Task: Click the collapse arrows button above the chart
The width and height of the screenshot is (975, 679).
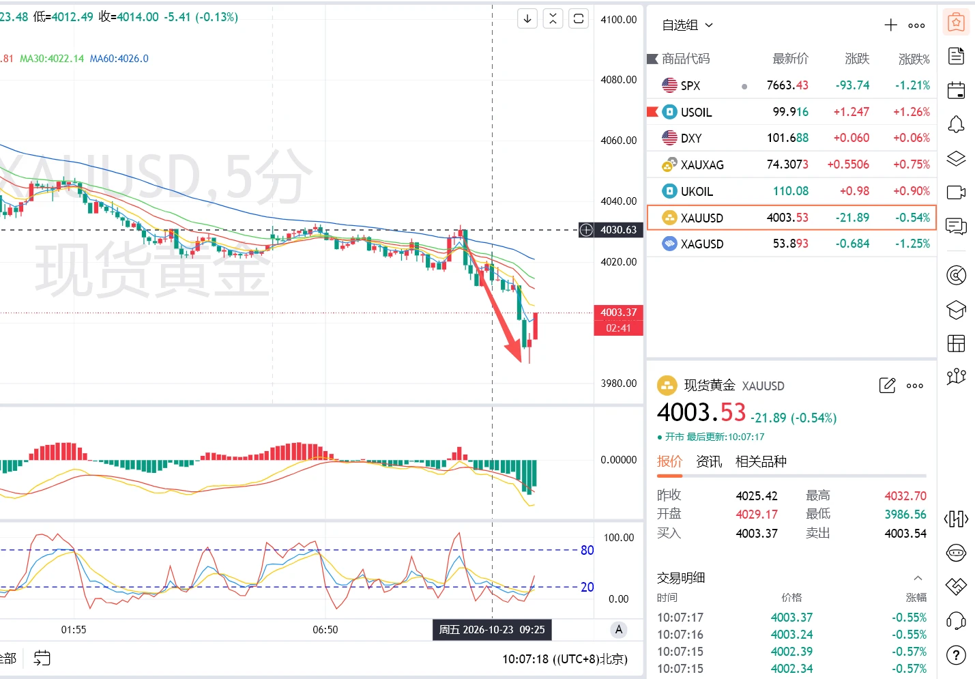Action: point(553,18)
